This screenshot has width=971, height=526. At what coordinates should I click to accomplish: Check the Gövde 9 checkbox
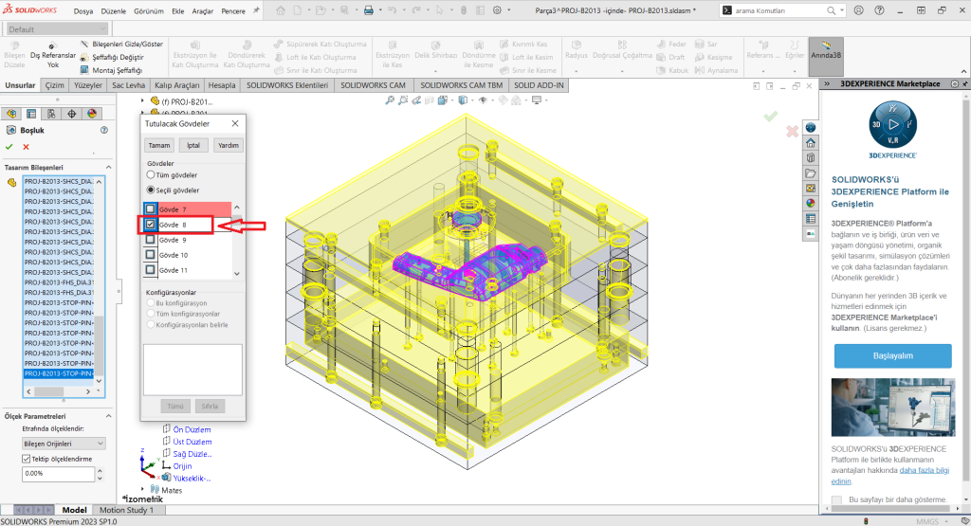coord(149,240)
